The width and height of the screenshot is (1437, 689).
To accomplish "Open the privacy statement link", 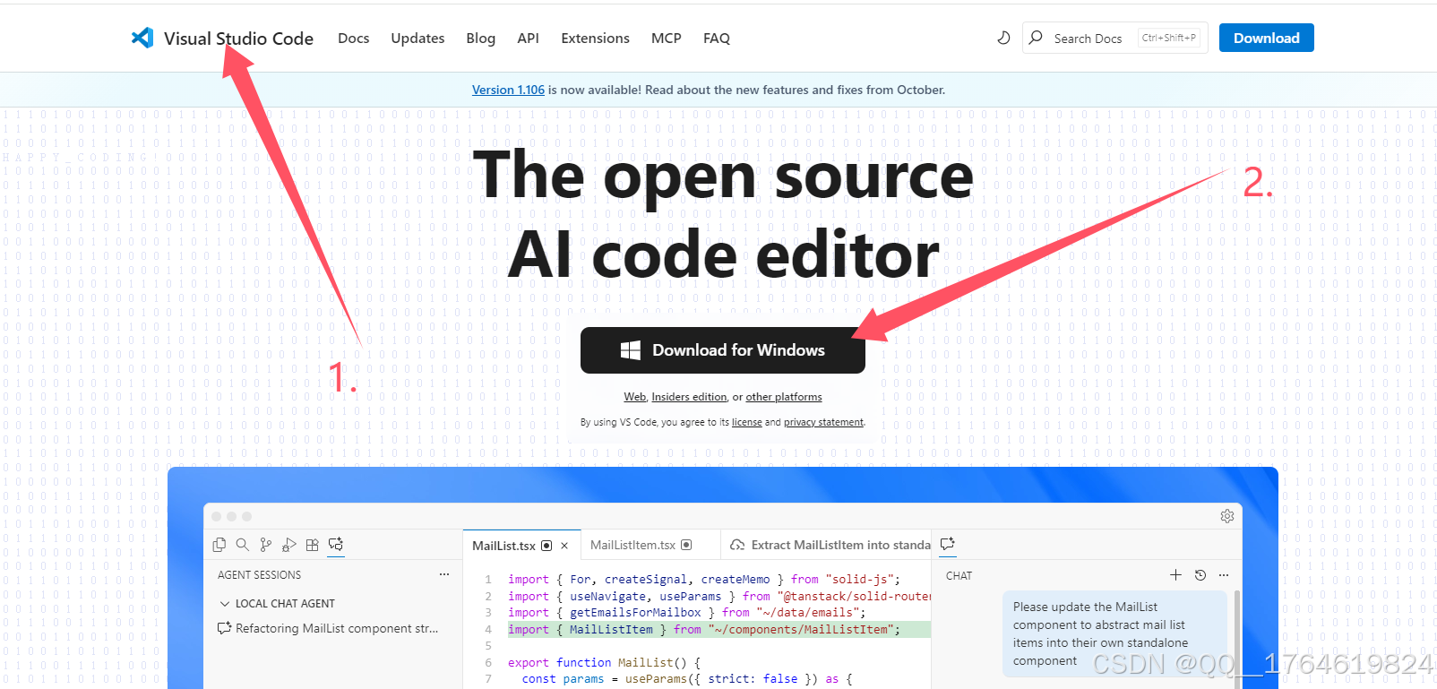I will point(823,422).
